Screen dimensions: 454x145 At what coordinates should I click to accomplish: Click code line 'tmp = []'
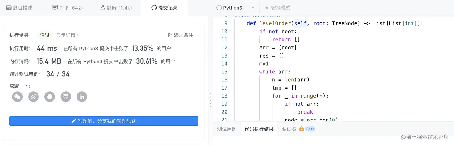[284, 88]
